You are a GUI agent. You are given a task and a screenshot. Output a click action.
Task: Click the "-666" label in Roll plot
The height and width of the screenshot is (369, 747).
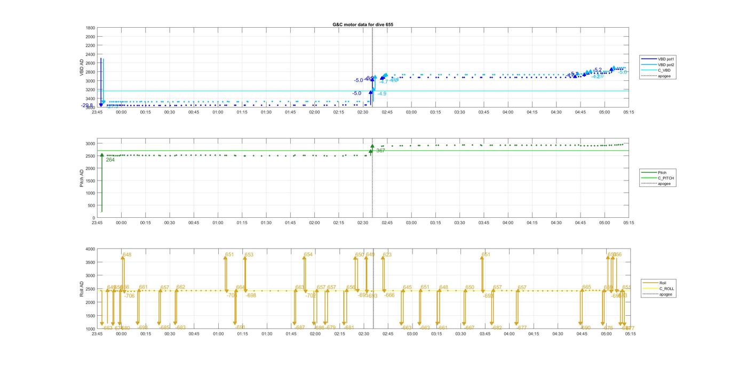pos(390,295)
